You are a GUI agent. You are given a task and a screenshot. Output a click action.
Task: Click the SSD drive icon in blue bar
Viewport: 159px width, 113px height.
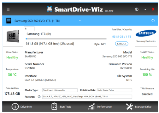(x=9, y=21)
